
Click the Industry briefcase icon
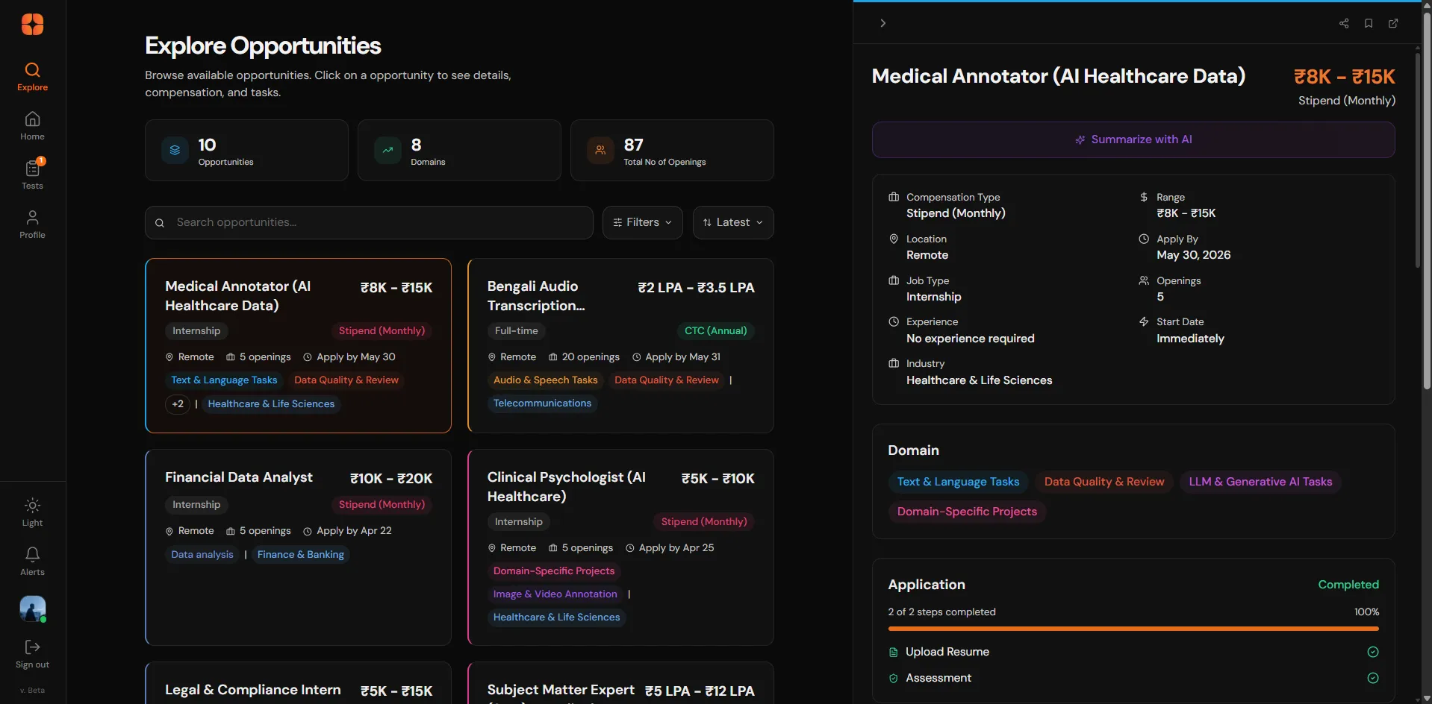894,363
